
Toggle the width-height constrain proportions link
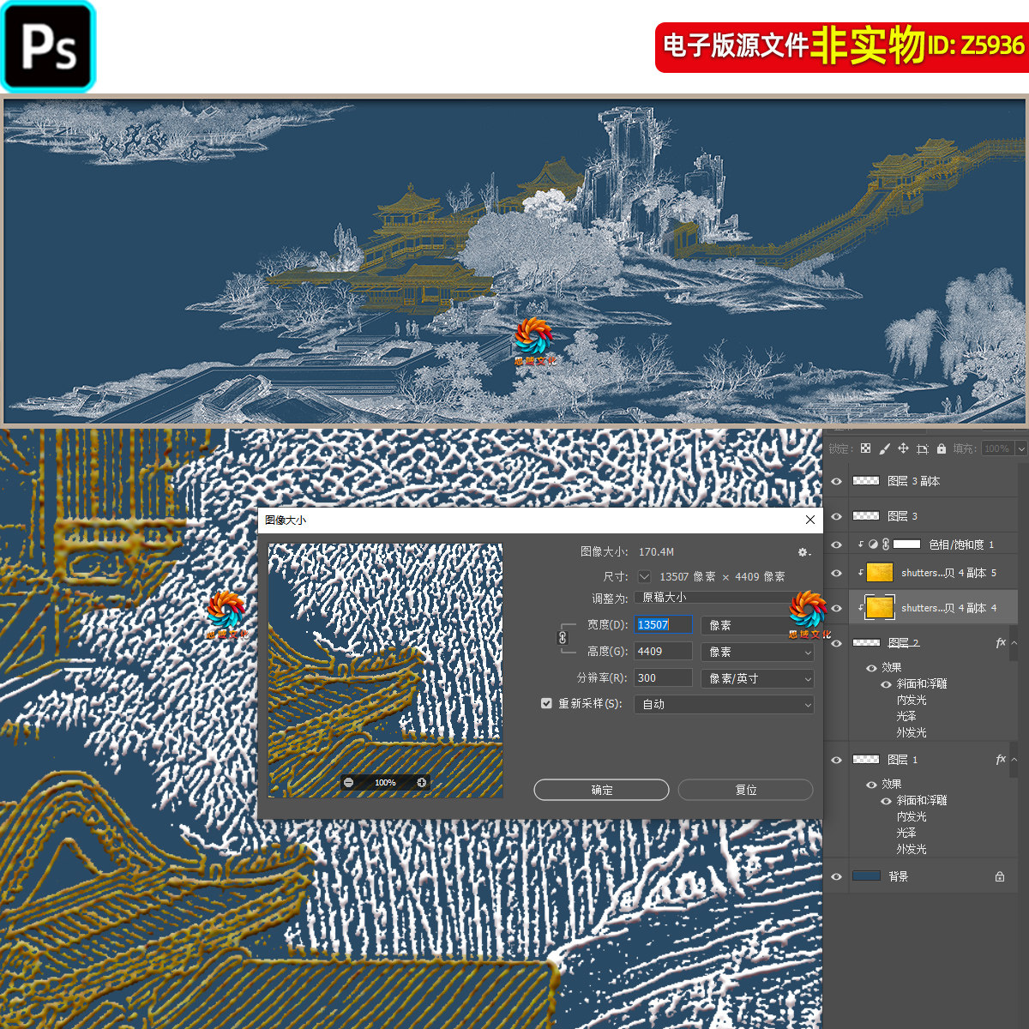[563, 638]
